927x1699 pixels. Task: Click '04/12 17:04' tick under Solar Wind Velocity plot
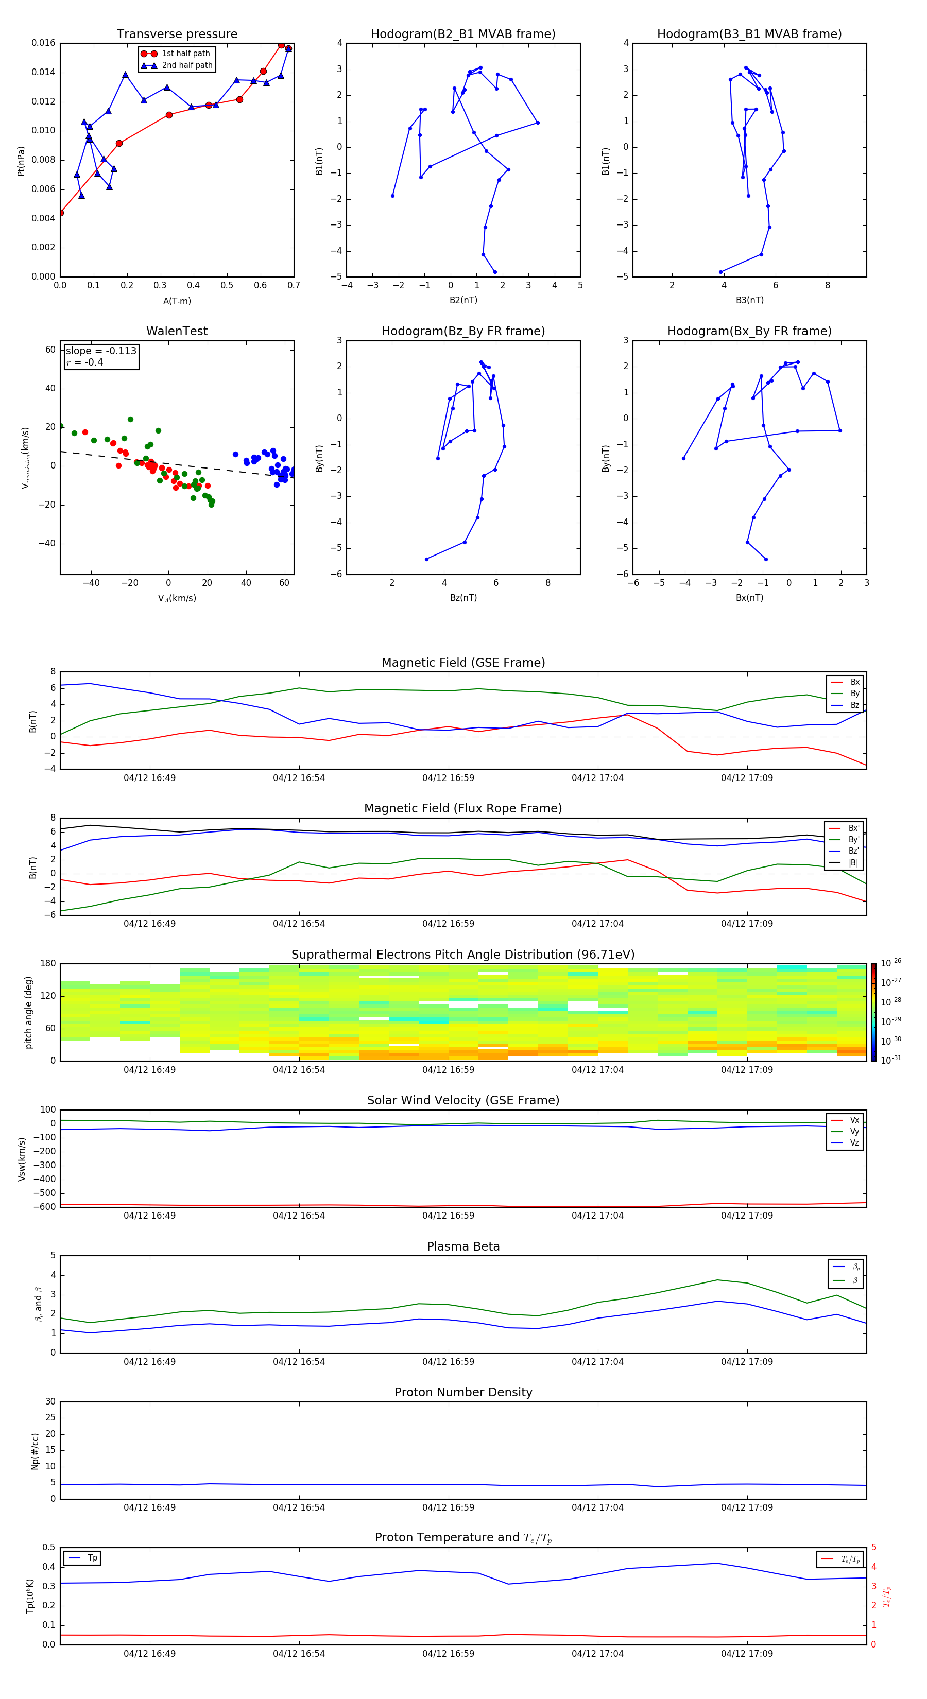point(597,1216)
